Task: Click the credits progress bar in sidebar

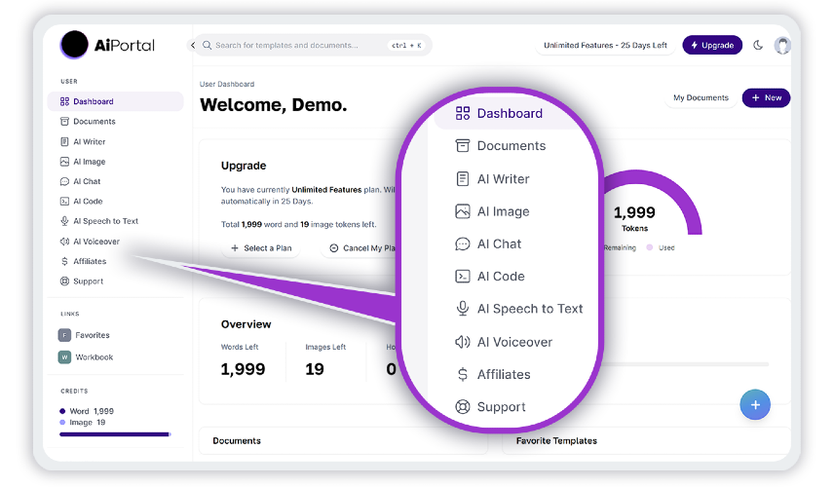Action: pyautogui.click(x=115, y=434)
